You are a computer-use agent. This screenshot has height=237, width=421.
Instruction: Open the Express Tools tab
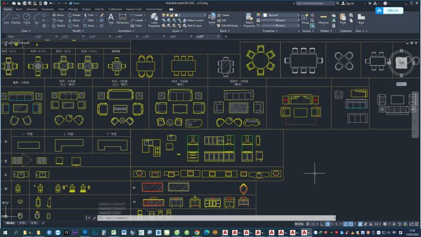[134, 9]
